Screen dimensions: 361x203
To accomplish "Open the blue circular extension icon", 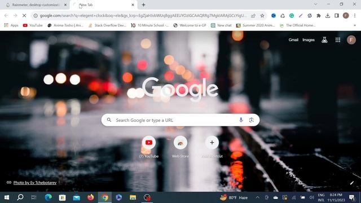I will pos(274,16).
